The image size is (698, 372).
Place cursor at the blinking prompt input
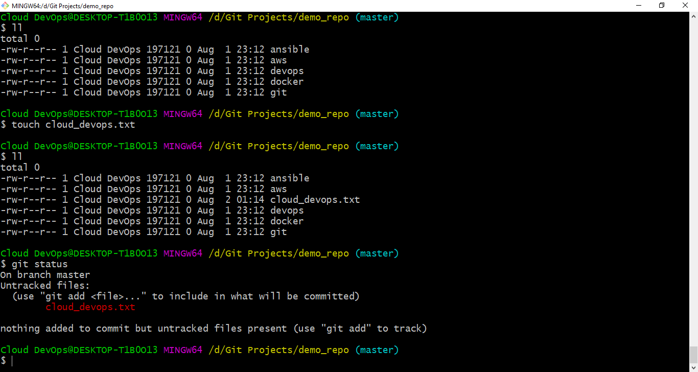[12, 361]
